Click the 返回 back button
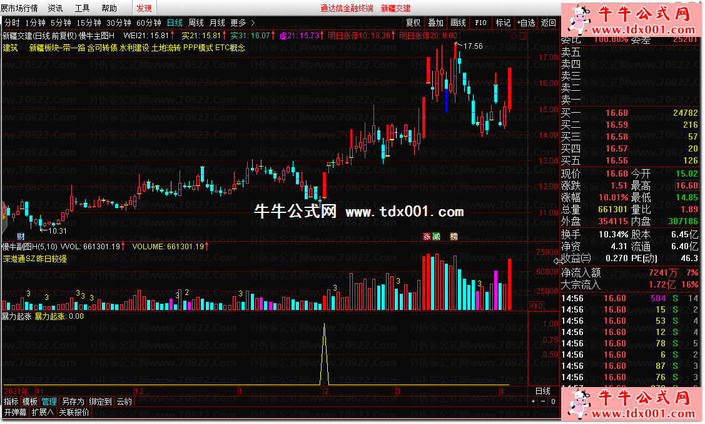The width and height of the screenshot is (705, 424). click(549, 23)
